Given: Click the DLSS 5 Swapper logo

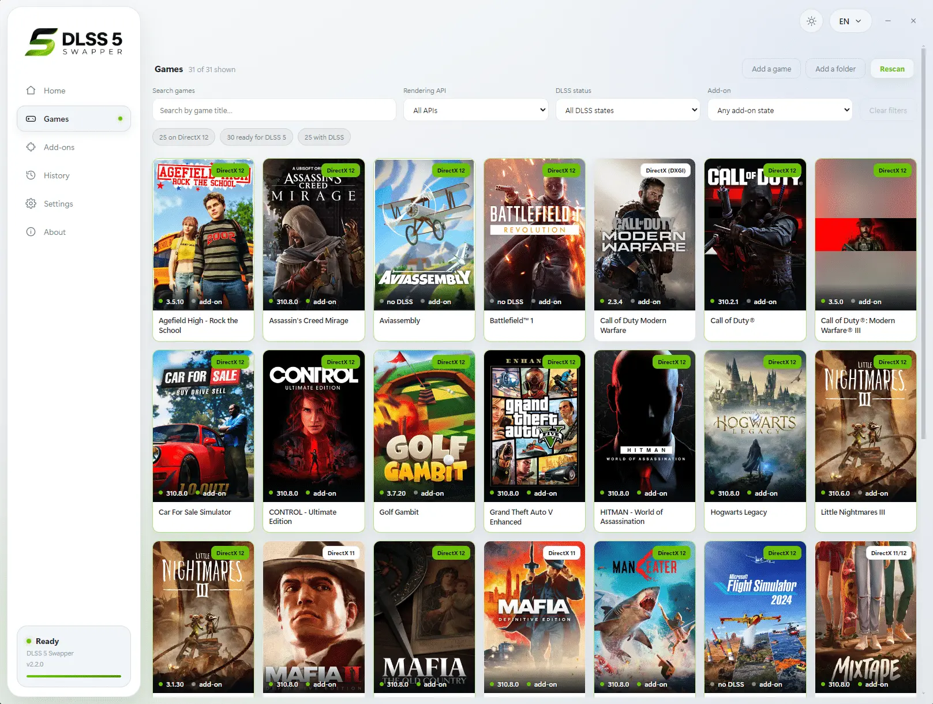Looking at the screenshot, I should [x=74, y=42].
